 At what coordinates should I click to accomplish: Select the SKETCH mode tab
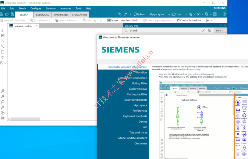click(x=24, y=15)
